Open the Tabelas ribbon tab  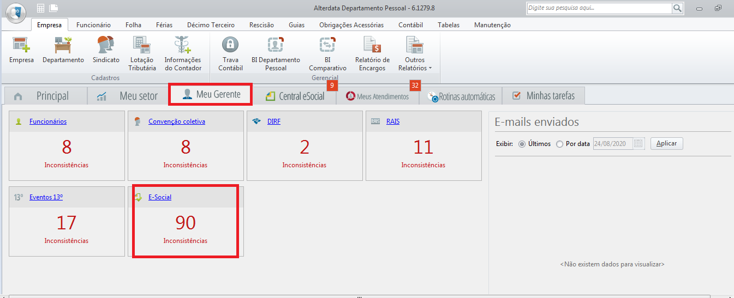(x=449, y=25)
